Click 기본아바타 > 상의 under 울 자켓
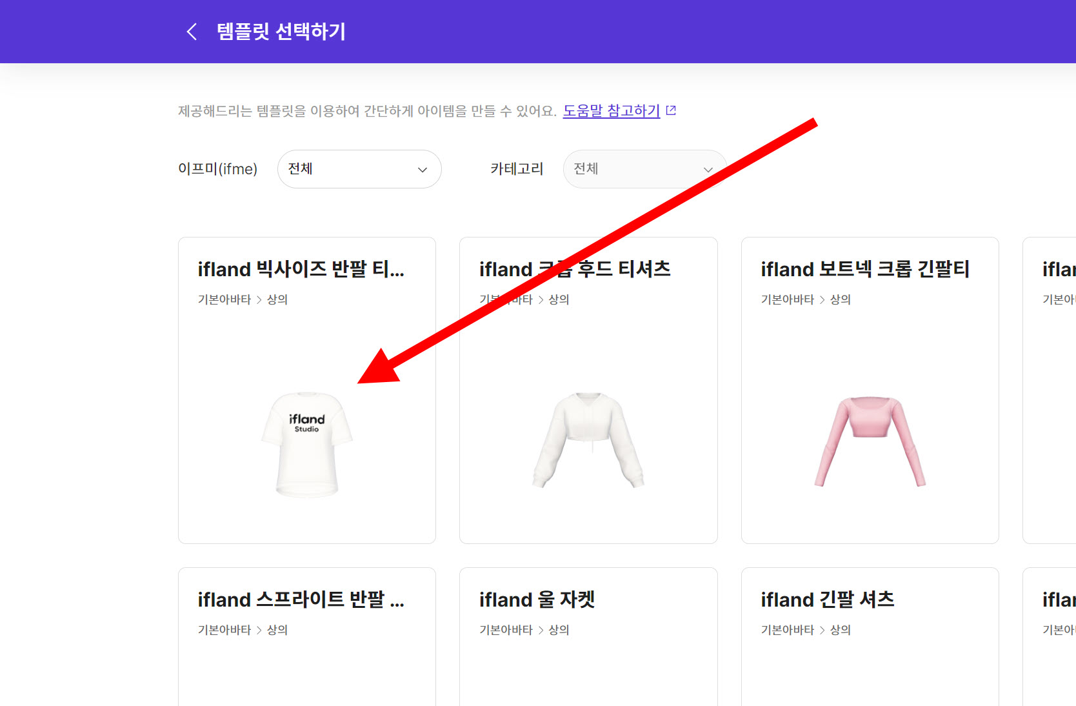Screen dimensions: 1076x706 (524, 630)
